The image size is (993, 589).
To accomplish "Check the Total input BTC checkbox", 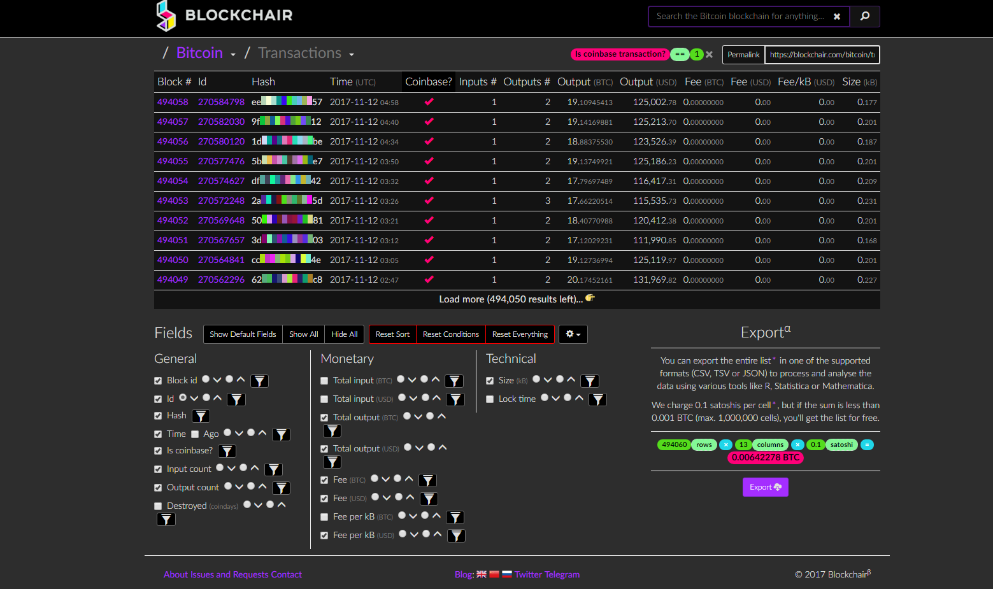I will click(x=324, y=381).
